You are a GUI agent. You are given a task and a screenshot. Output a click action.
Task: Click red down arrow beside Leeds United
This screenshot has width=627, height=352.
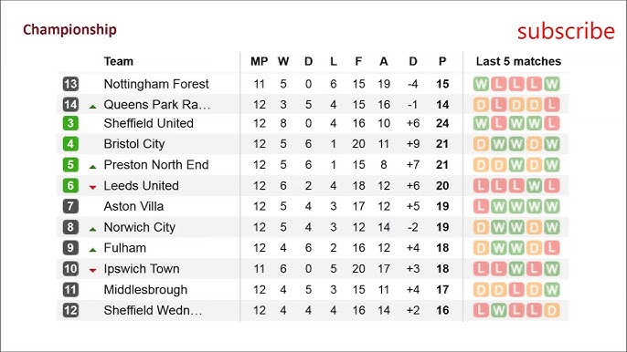(93, 187)
